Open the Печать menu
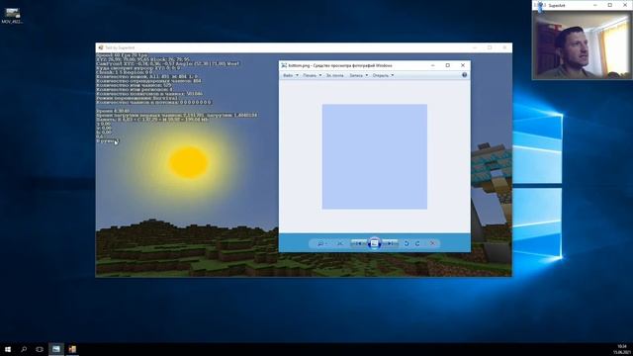The image size is (633, 356). point(313,75)
